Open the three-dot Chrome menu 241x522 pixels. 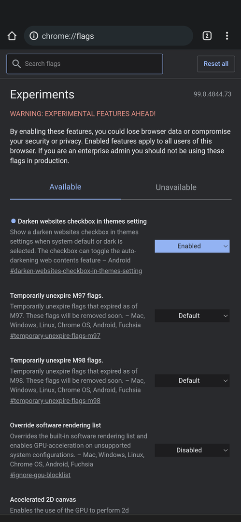tap(227, 36)
